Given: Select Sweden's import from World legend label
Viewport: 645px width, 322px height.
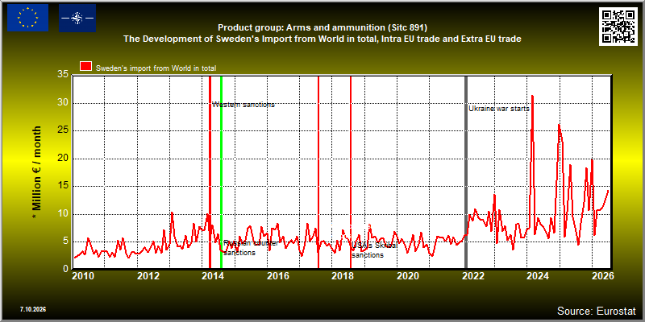Looking at the screenshot, I should point(156,68).
